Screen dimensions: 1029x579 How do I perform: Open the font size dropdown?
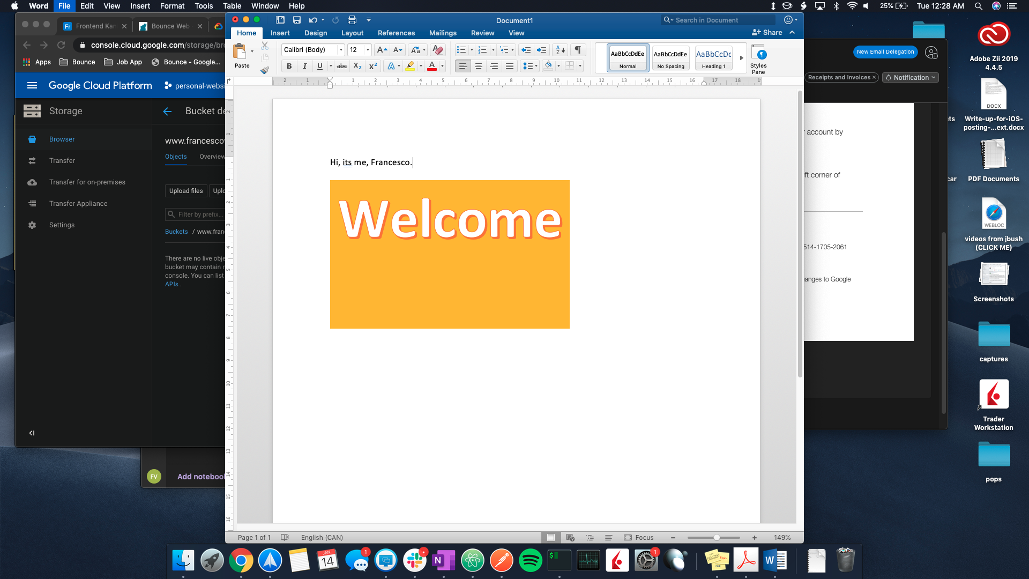tap(368, 50)
